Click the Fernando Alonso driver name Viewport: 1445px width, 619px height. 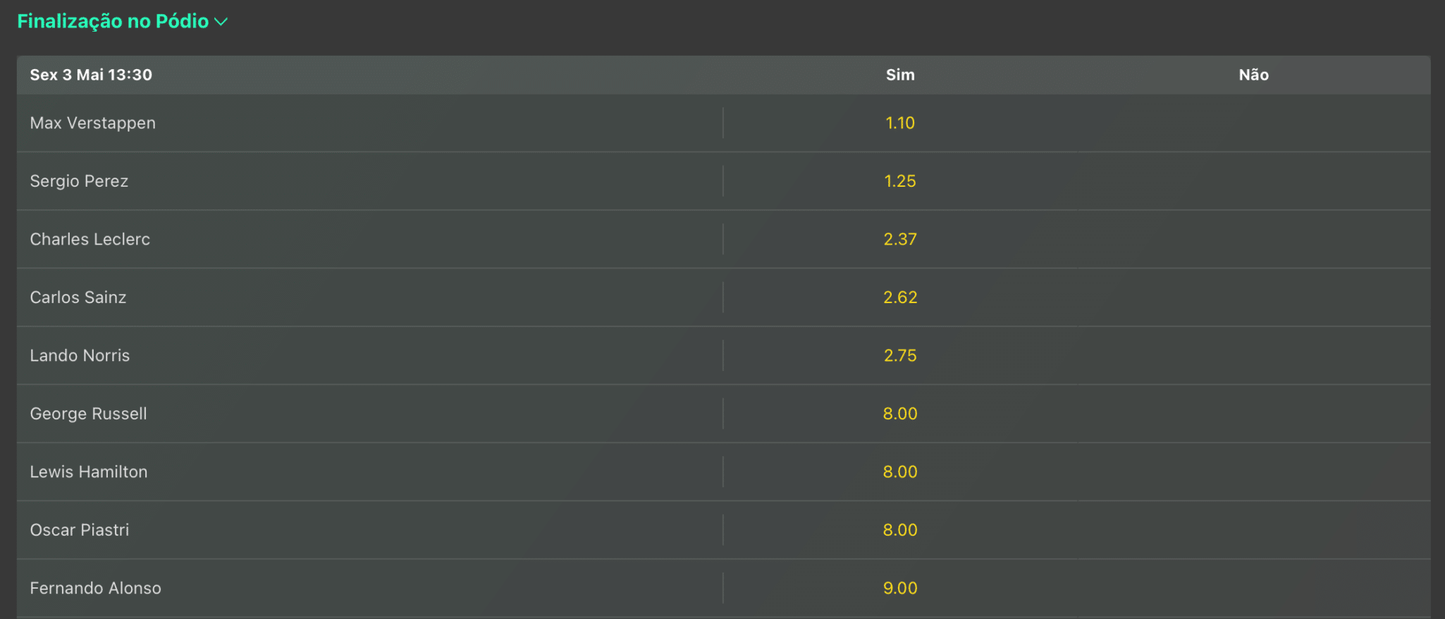click(96, 588)
